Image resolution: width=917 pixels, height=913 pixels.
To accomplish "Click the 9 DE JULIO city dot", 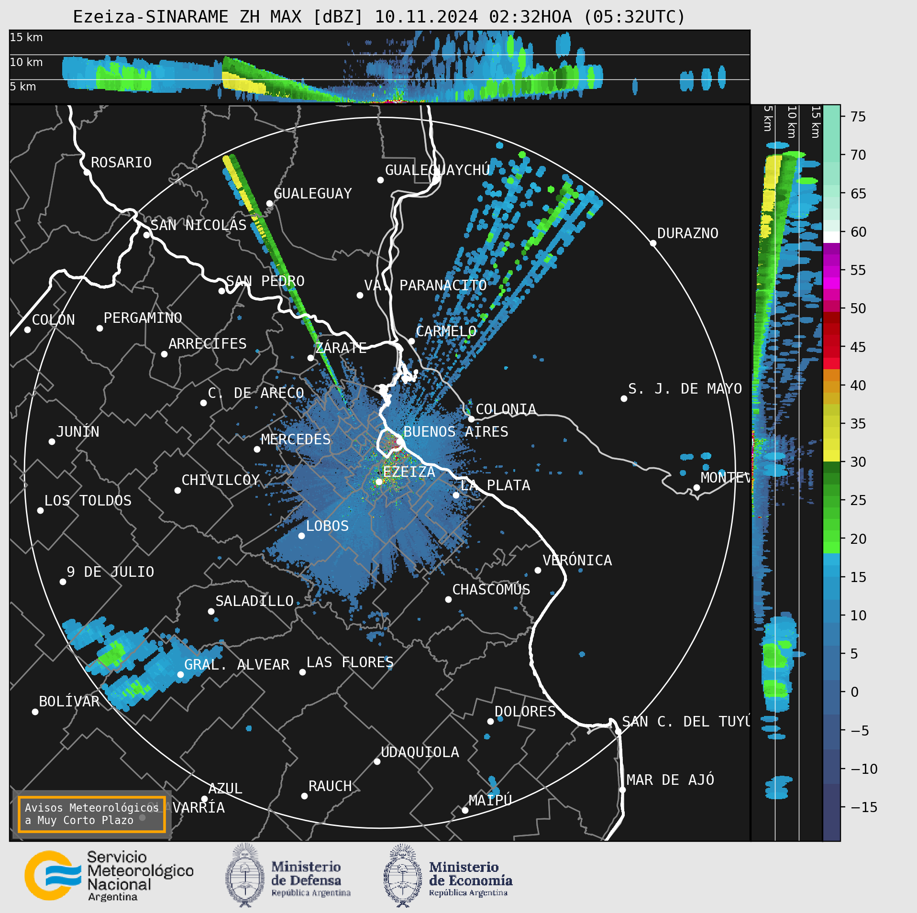I will pyautogui.click(x=63, y=582).
